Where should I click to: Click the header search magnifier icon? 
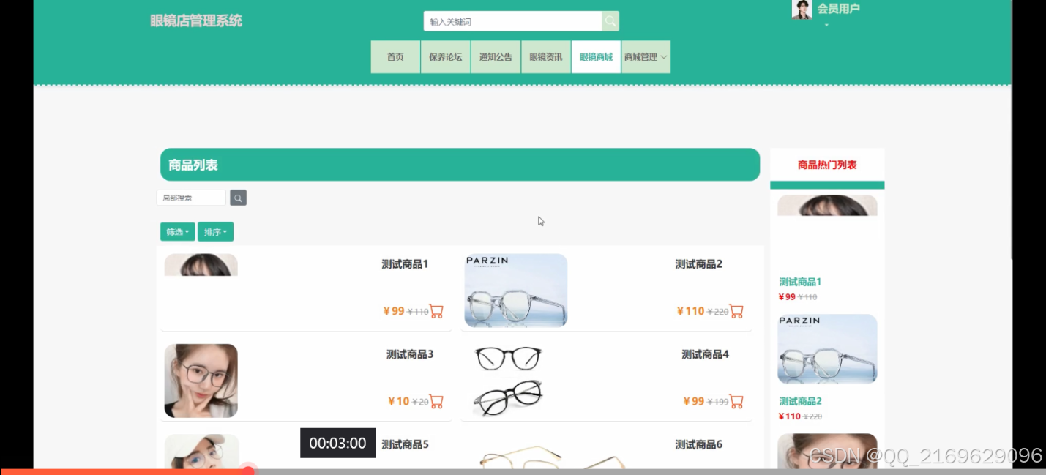pyautogui.click(x=610, y=21)
